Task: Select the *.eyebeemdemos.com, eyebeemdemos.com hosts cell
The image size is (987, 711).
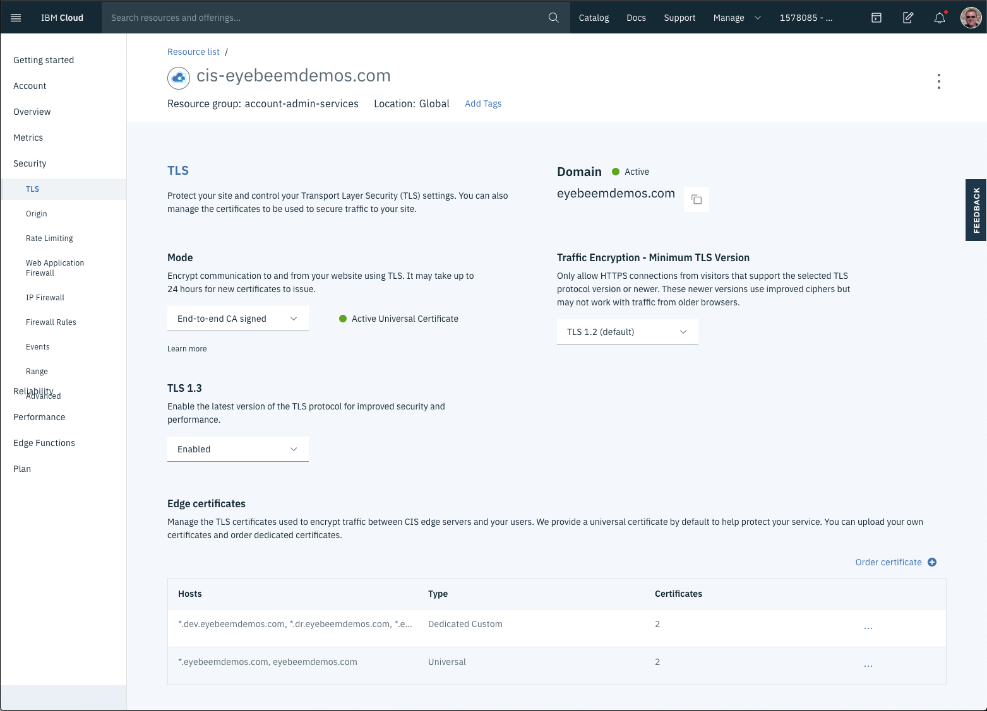Action: click(x=268, y=662)
